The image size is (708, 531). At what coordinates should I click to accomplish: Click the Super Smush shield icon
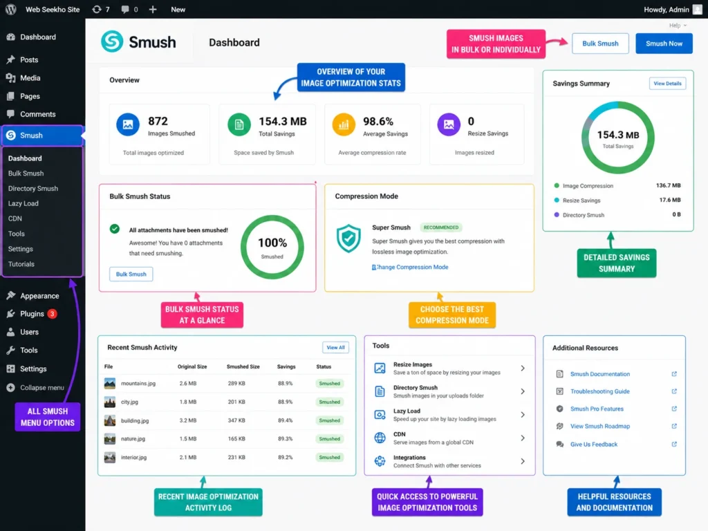[348, 239]
